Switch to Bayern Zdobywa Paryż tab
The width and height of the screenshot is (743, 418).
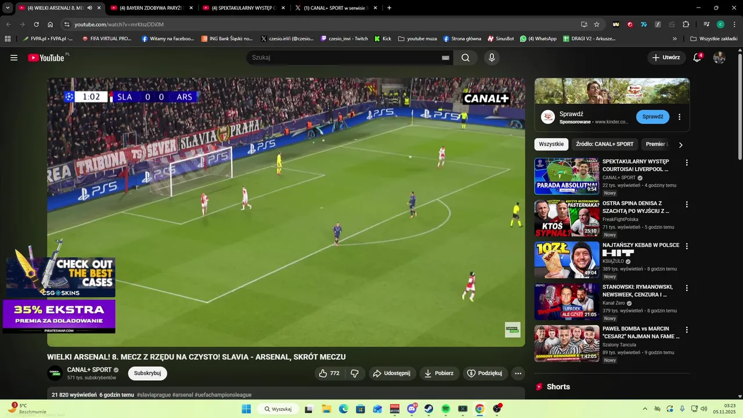coord(151,8)
